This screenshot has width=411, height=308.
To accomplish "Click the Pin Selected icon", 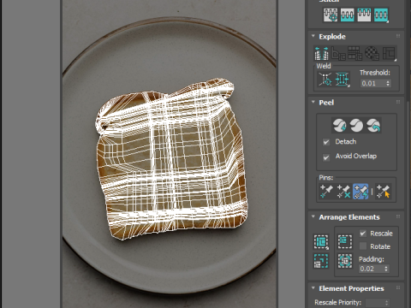I will [x=326, y=191].
